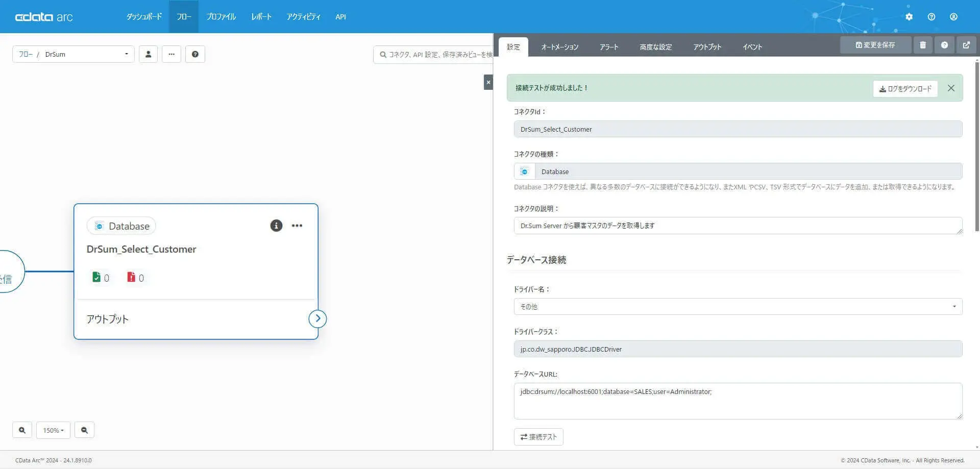Click the データベースURL text area

coord(738,401)
